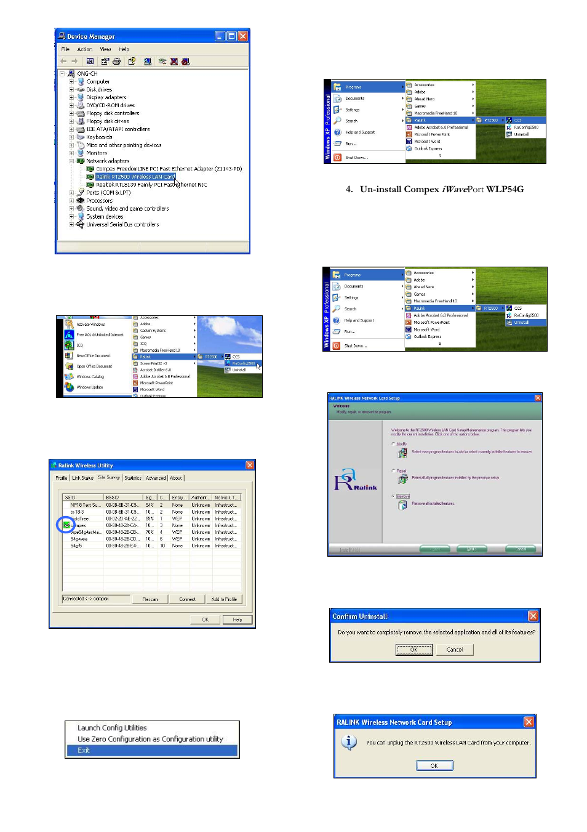
Task: Open Properties via the Device Manager toolbar icon
Action: 105,62
